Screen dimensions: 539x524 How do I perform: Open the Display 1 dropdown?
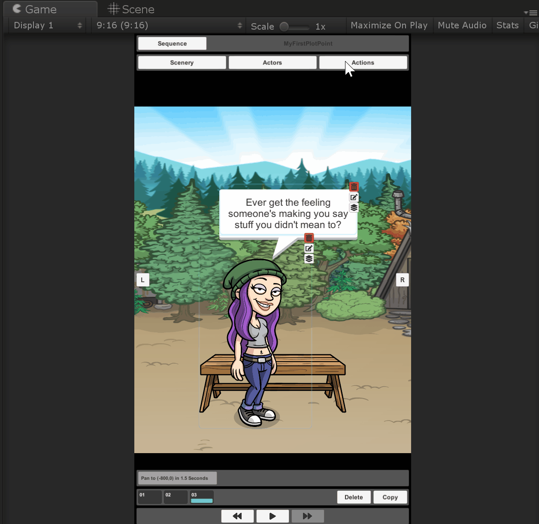click(x=45, y=25)
